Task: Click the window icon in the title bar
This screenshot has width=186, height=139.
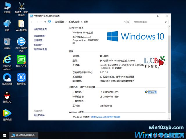Action: click(x=31, y=16)
